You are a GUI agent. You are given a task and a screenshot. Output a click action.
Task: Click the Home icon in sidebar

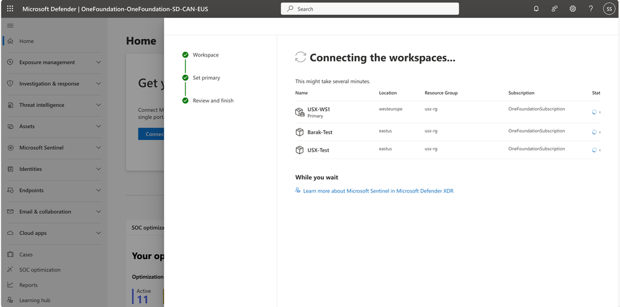[11, 41]
